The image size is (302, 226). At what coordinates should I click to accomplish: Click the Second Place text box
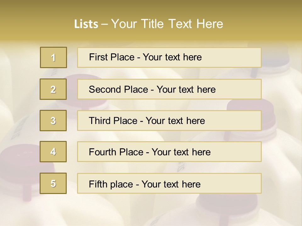pyautogui.click(x=169, y=89)
